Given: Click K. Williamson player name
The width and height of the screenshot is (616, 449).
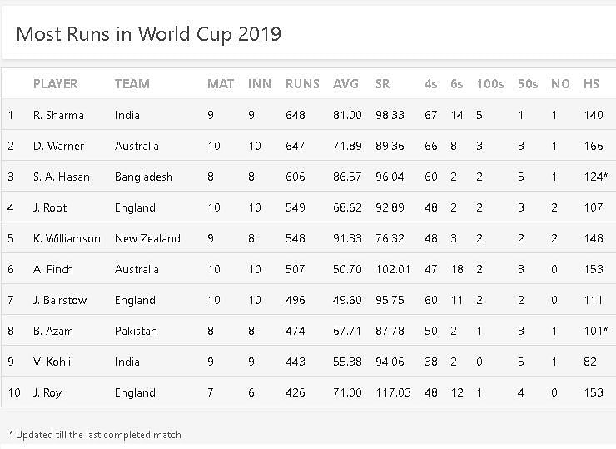Looking at the screenshot, I should [x=67, y=238].
